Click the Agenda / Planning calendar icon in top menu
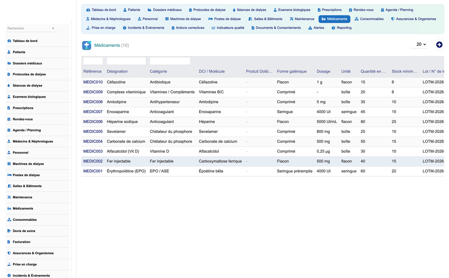 [x=382, y=10]
